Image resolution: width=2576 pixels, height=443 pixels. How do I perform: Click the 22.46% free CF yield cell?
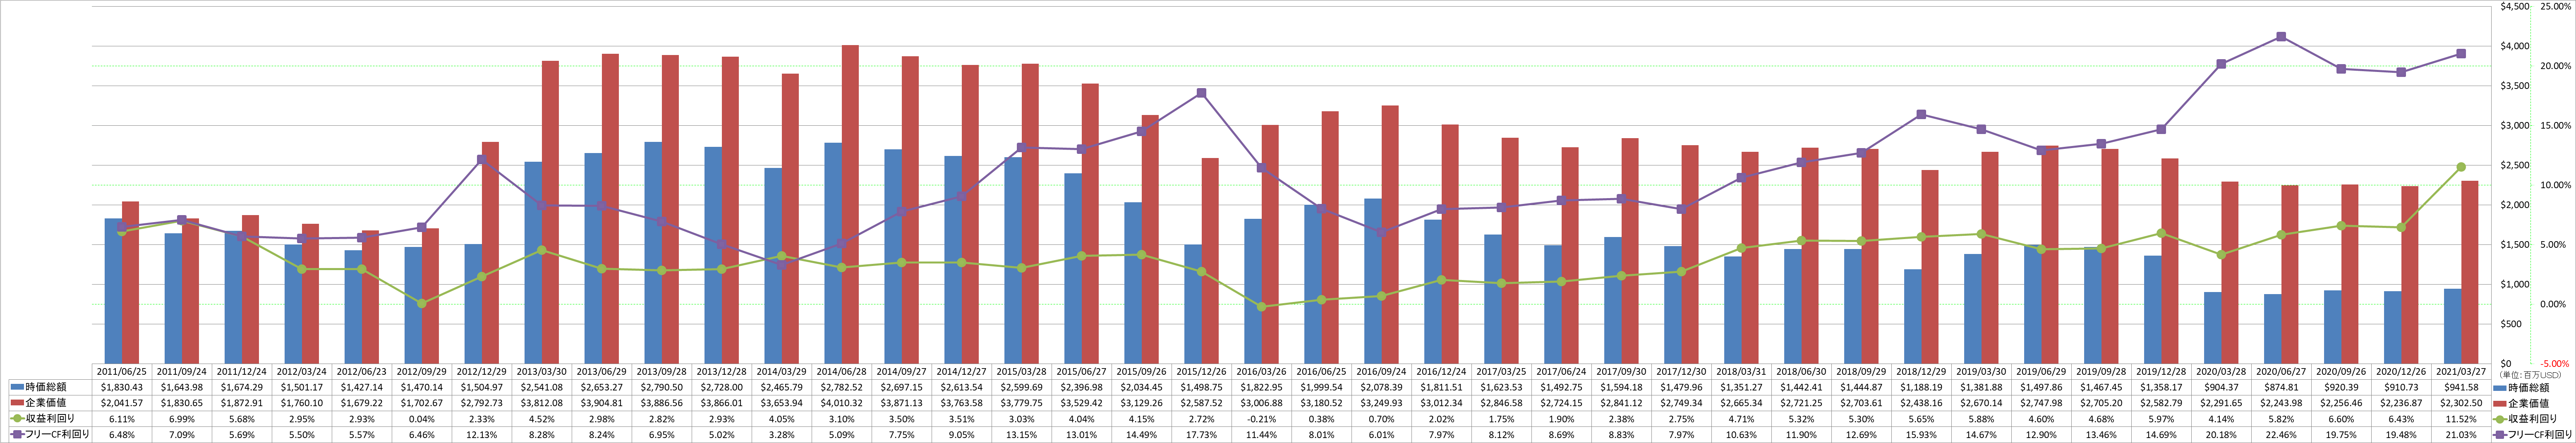(2282, 435)
